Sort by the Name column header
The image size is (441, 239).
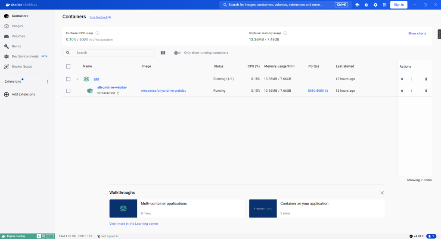[x=87, y=66]
